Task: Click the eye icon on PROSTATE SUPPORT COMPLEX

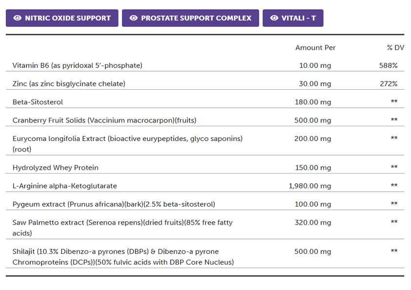Action: 133,18
